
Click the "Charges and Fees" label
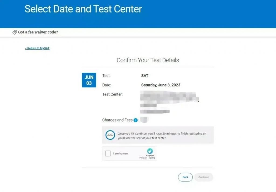tap(117, 120)
